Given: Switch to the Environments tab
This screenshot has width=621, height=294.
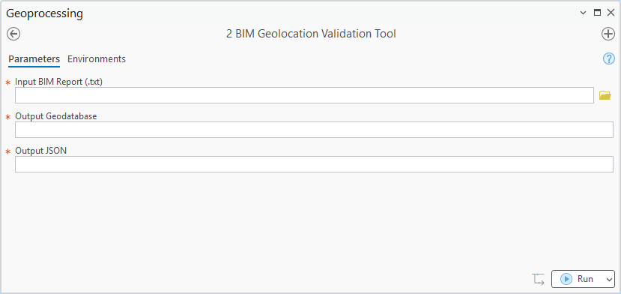Looking at the screenshot, I should tap(97, 59).
